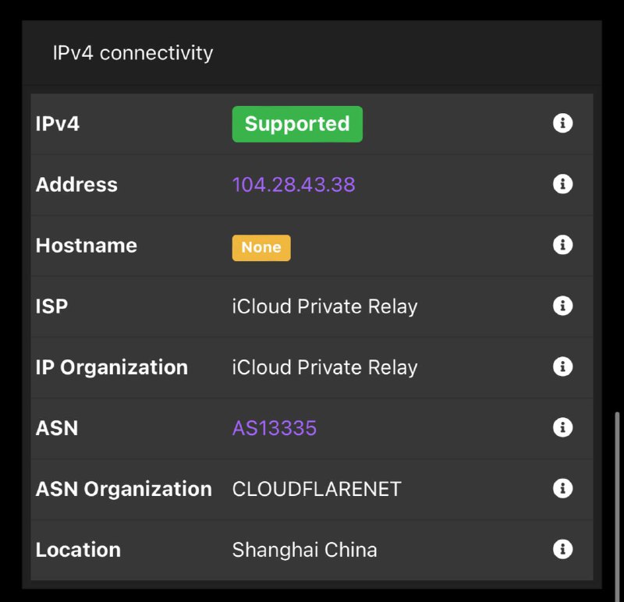Image resolution: width=624 pixels, height=602 pixels.
Task: Click the info icon in the IPv4 row
Action: pos(562,123)
